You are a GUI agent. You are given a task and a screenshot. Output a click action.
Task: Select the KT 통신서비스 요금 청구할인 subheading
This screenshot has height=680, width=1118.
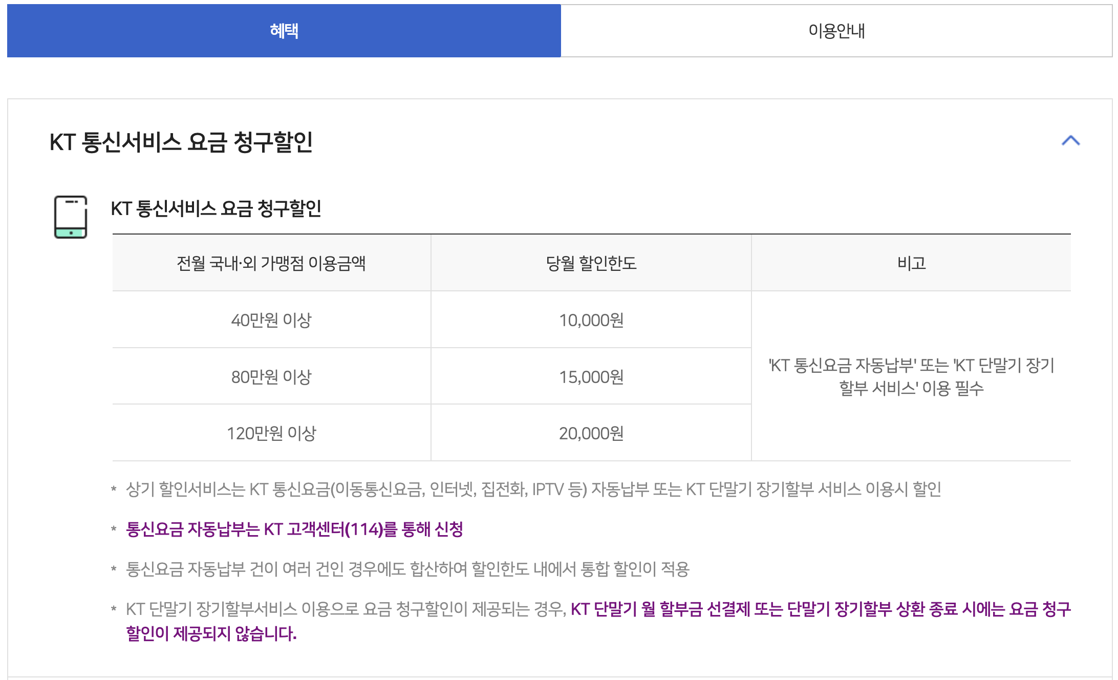pyautogui.click(x=216, y=208)
